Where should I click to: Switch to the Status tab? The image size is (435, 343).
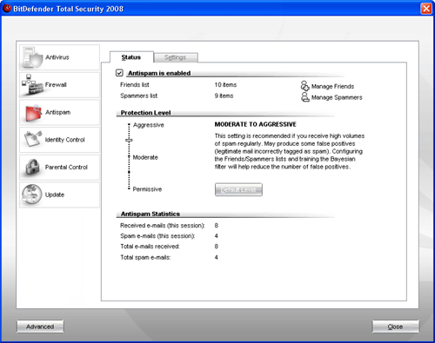(131, 57)
